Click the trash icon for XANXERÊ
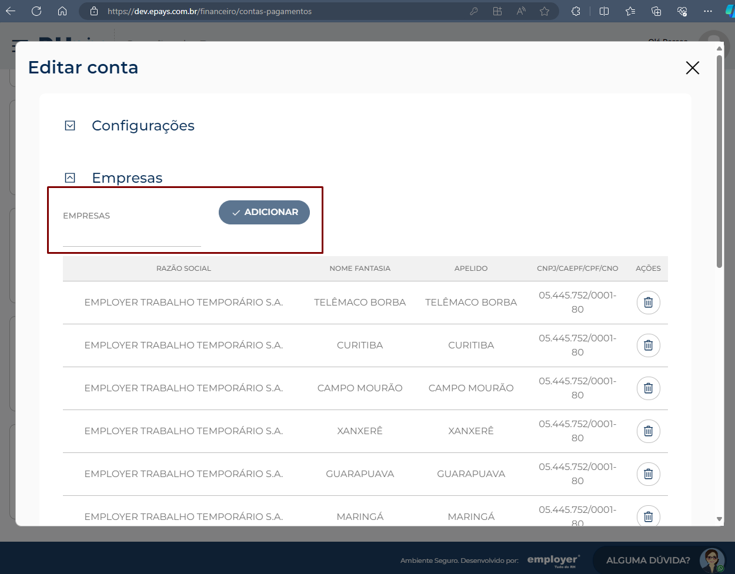The height and width of the screenshot is (574, 735). click(648, 431)
